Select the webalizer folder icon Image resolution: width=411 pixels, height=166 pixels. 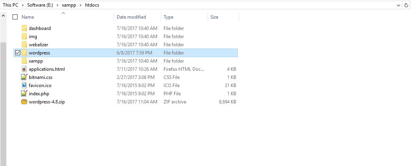click(x=24, y=45)
